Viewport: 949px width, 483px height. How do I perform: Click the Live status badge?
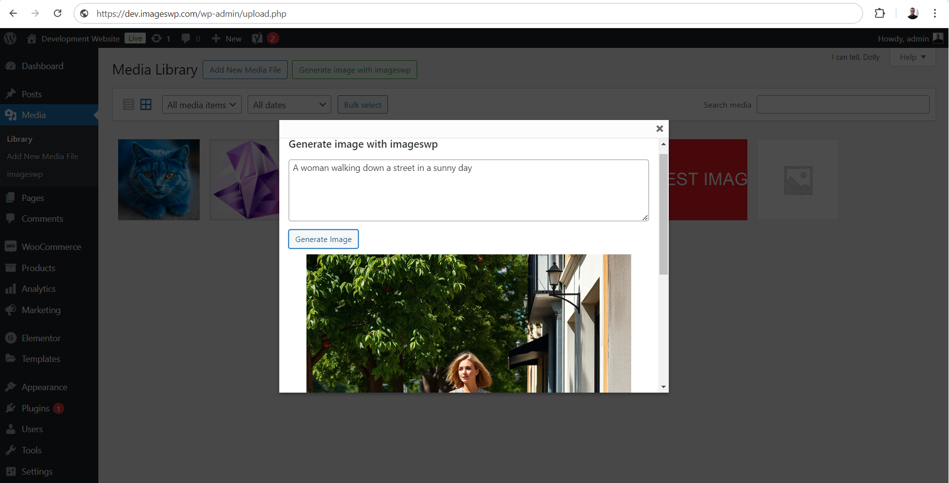coord(135,38)
